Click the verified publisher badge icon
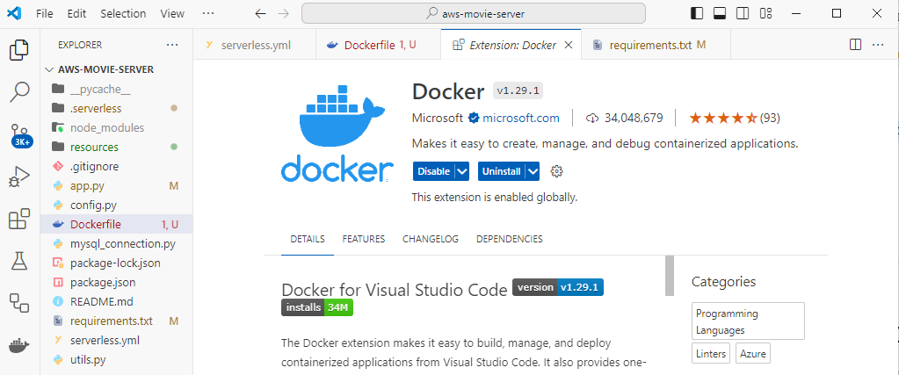The width and height of the screenshot is (899, 375). pyautogui.click(x=474, y=118)
